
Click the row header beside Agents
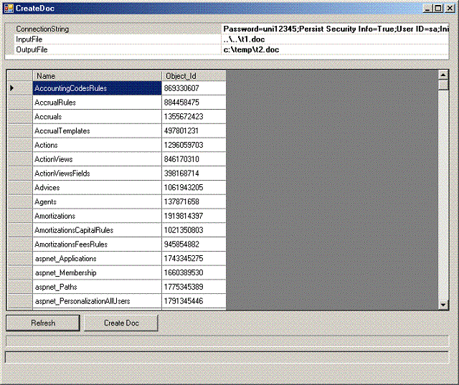click(20, 201)
